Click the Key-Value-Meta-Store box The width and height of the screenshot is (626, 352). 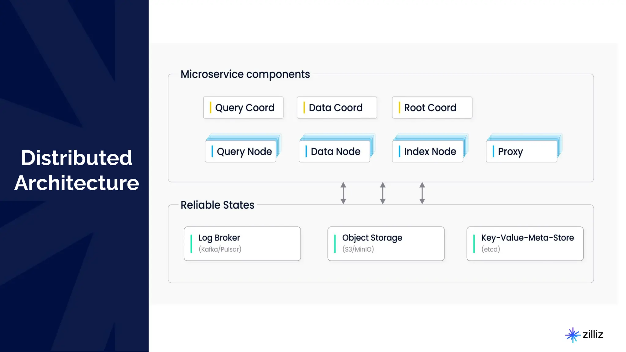click(525, 244)
